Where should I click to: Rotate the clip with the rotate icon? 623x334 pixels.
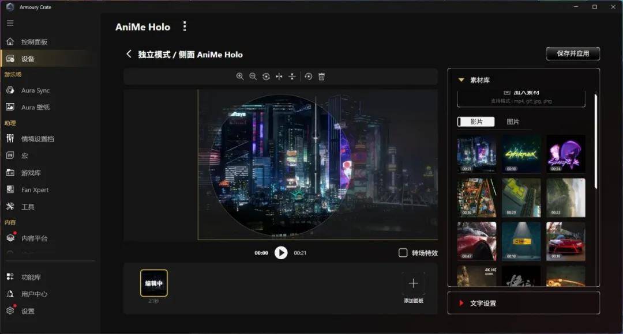click(x=266, y=77)
